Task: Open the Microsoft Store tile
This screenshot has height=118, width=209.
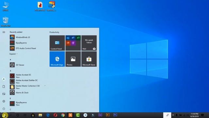Action: click(x=89, y=59)
